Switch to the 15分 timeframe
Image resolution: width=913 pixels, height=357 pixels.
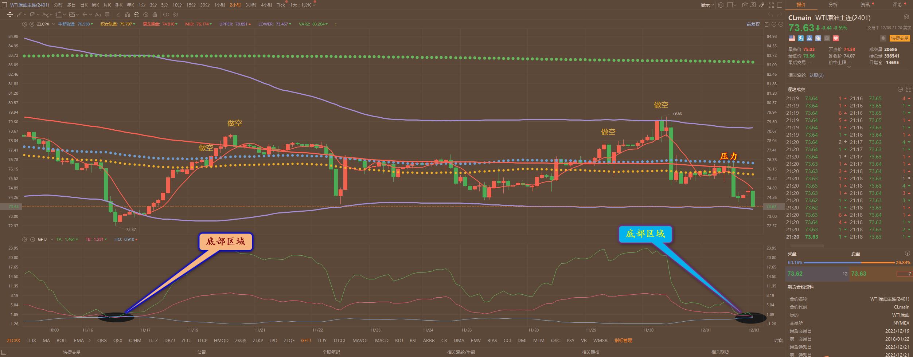191,5
